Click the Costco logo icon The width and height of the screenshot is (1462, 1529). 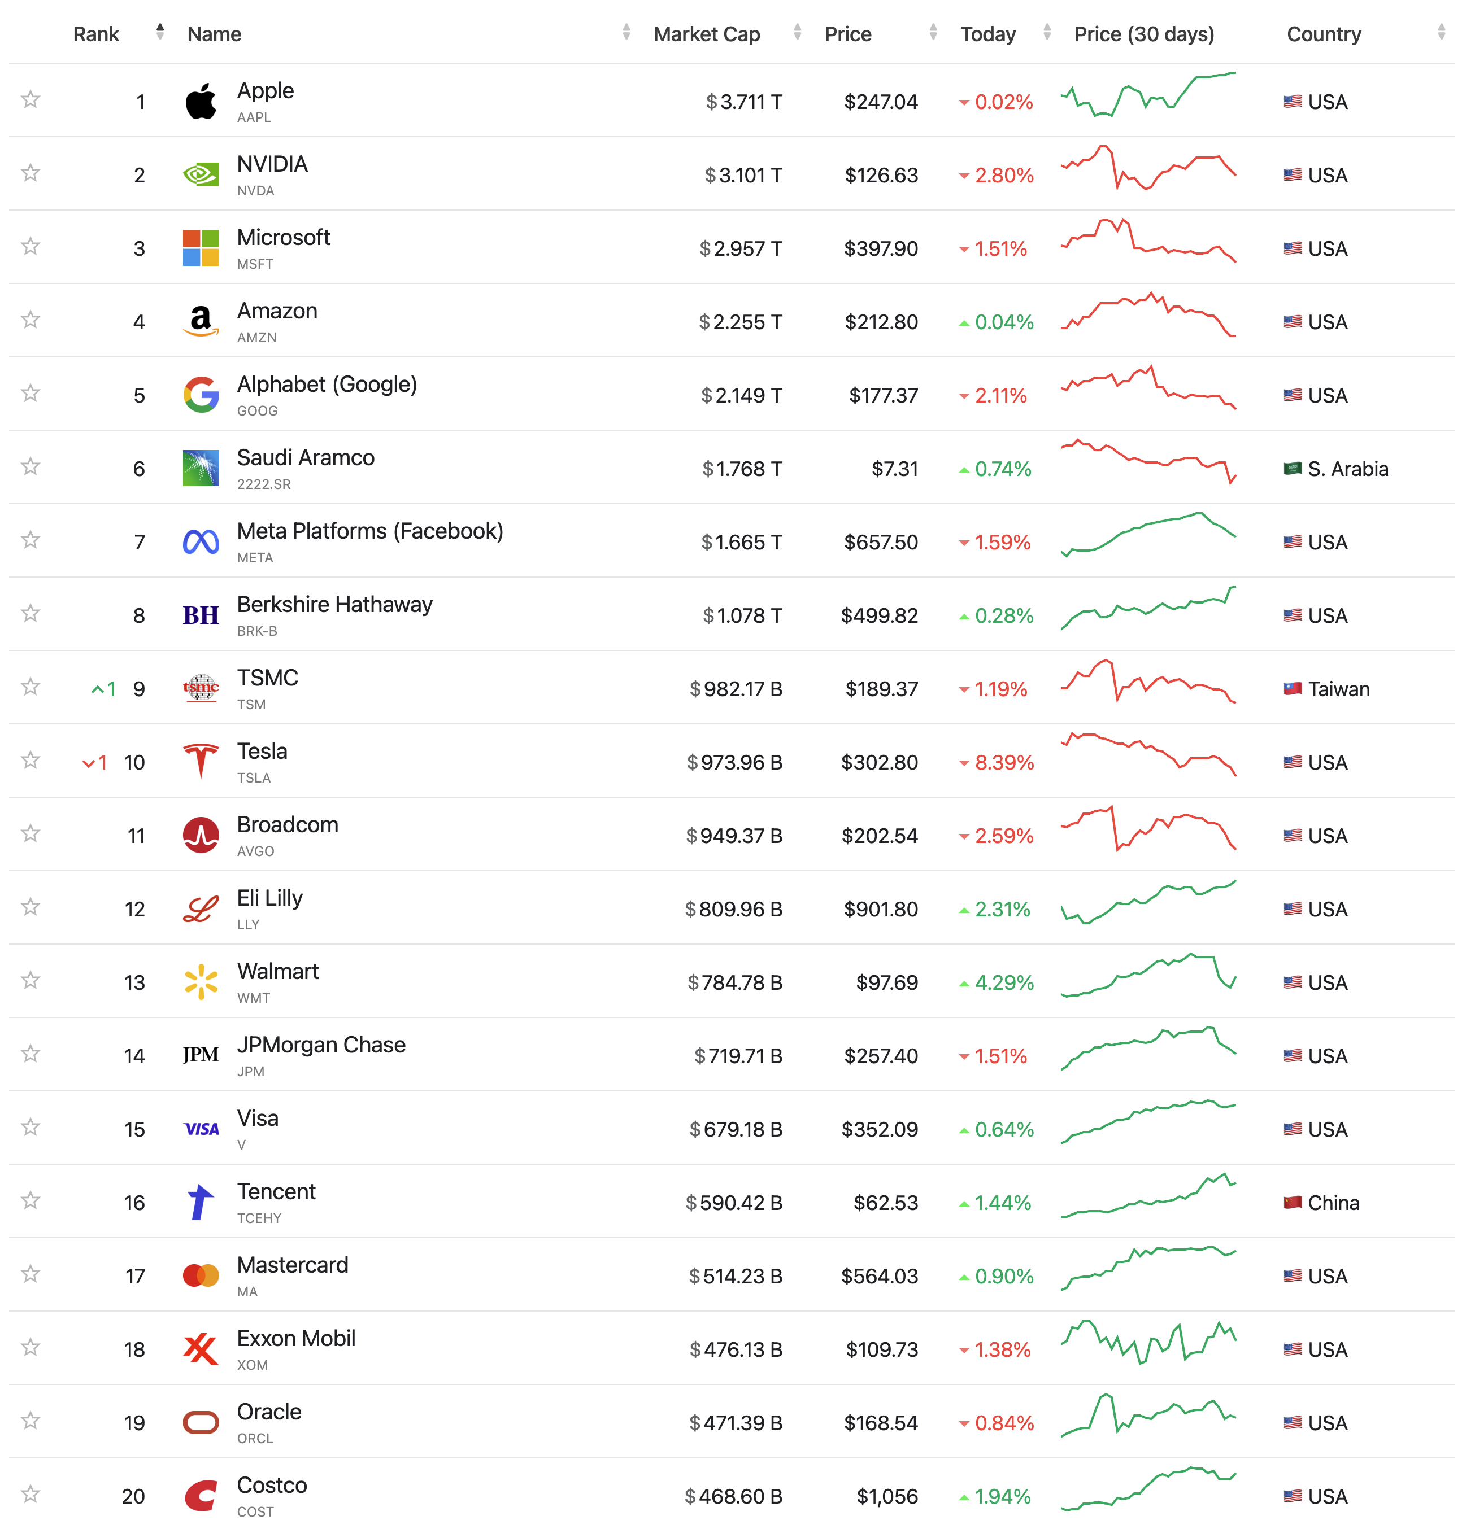(x=201, y=1496)
